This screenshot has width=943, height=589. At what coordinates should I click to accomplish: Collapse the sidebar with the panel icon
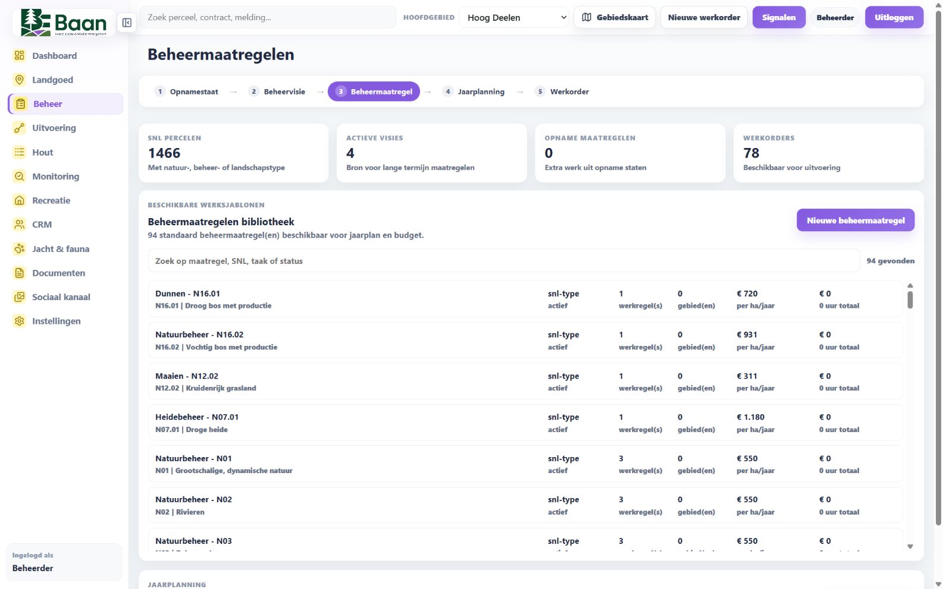coord(127,23)
